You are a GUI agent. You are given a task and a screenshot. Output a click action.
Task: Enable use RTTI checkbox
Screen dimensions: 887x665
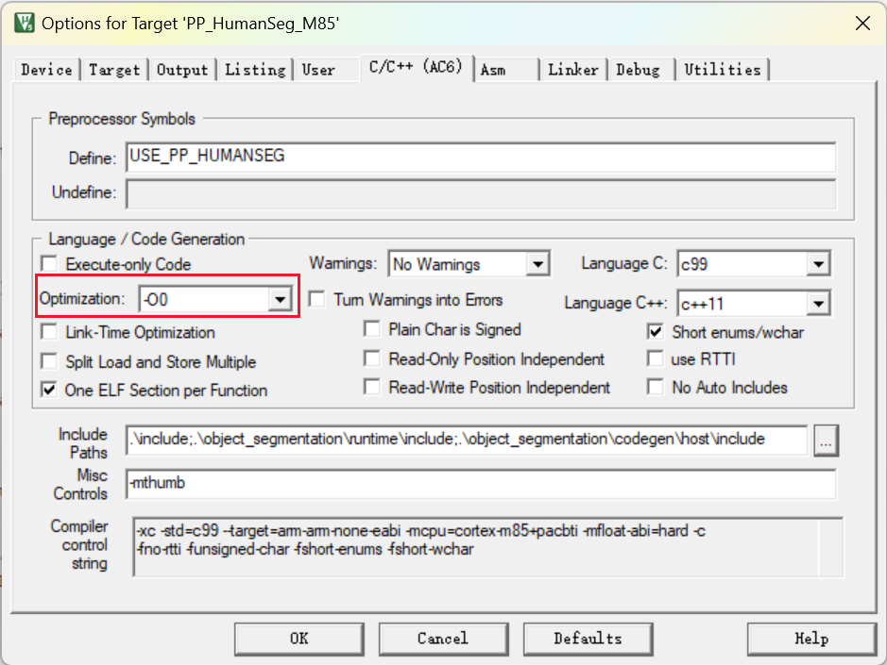point(655,358)
